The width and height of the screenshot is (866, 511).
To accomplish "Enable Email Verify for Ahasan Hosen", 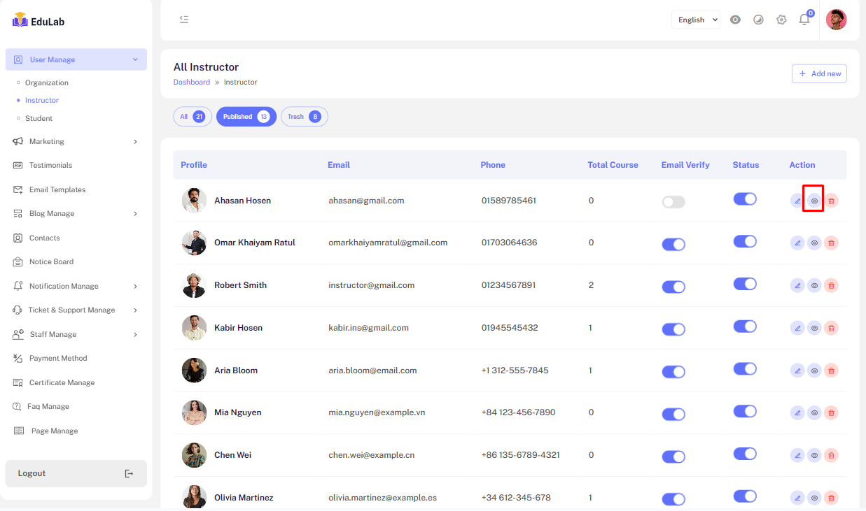I will point(673,202).
